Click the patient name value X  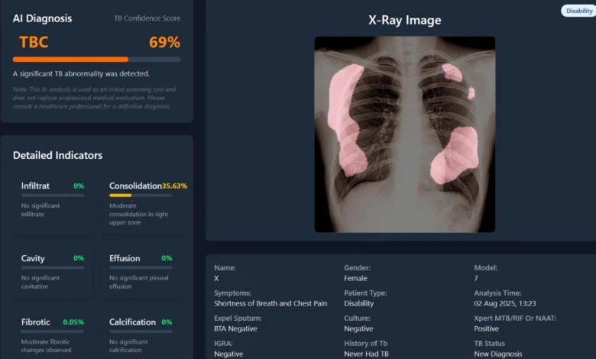tap(216, 279)
